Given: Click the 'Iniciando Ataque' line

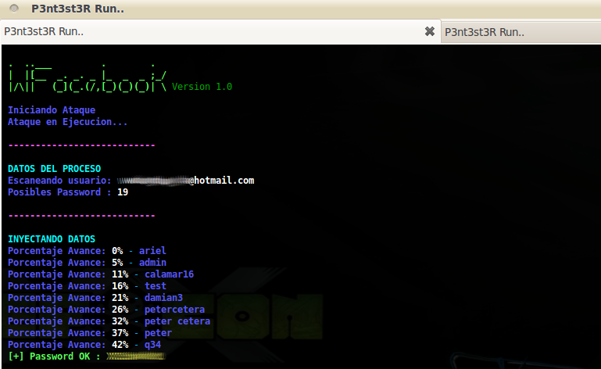Looking at the screenshot, I should 52,110.
